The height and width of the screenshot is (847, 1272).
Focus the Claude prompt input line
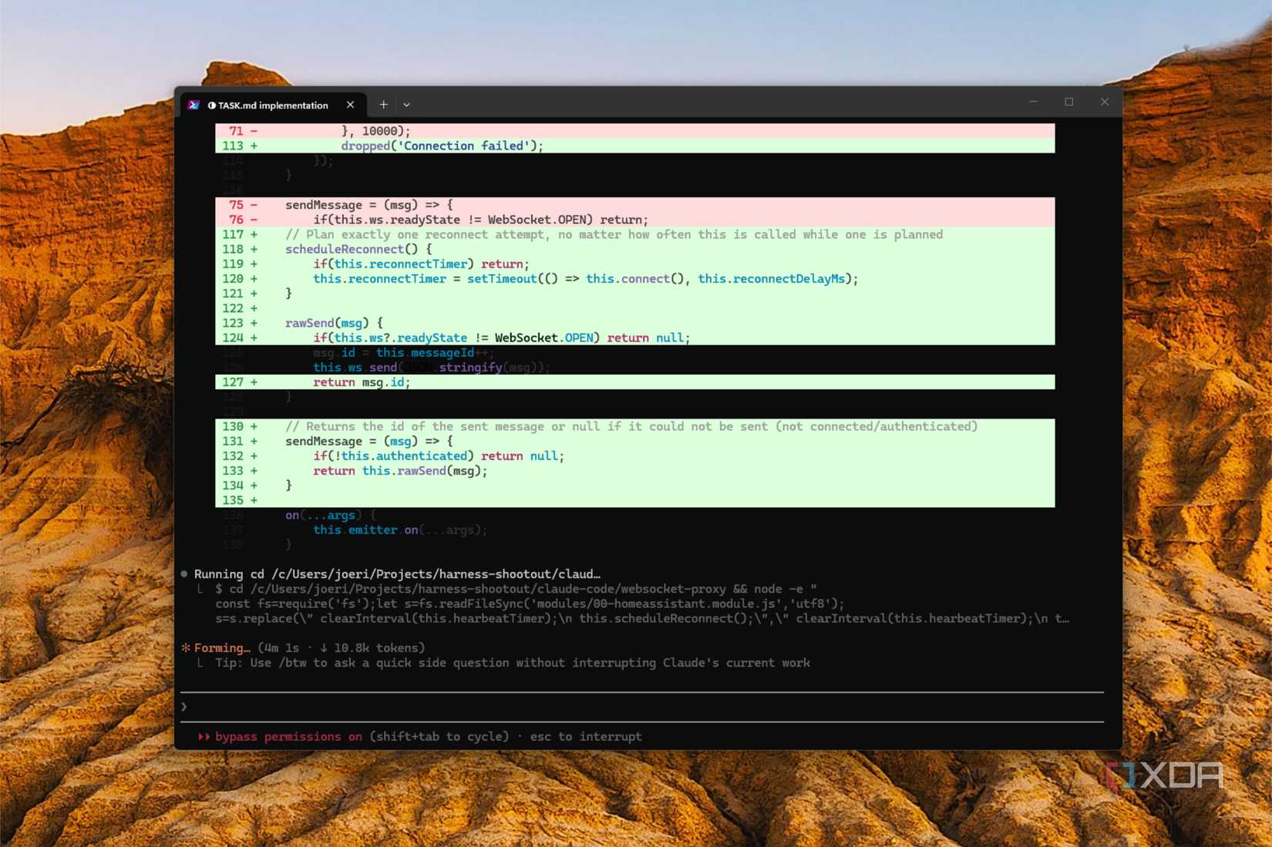pyautogui.click(x=642, y=707)
